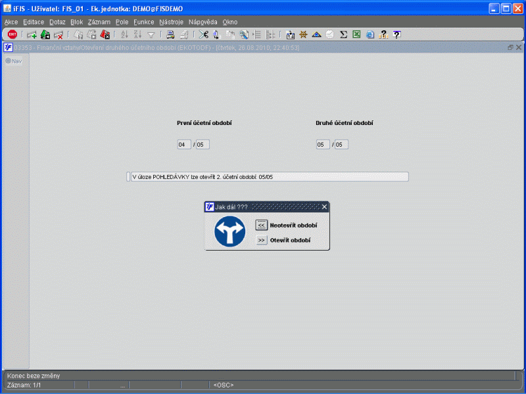Click the print icon in toolbar
This screenshot has height=394, width=526.
pyautogui.click(x=170, y=35)
